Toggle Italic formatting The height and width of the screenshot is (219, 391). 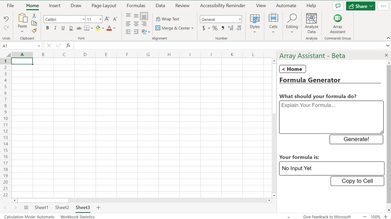[55, 28]
